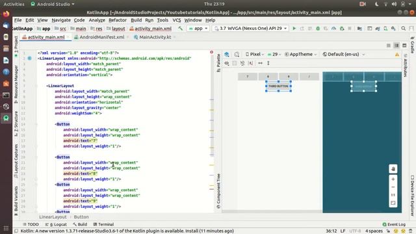Click the gutter icon on line 2

click(x=29, y=58)
